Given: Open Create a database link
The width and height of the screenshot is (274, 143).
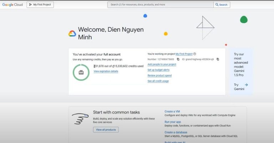Looking at the screenshot, I should (176, 132).
